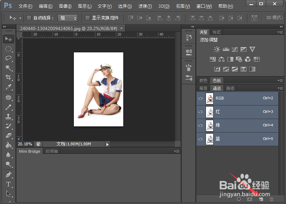Open the 滤镜(T) menu

point(145,6)
